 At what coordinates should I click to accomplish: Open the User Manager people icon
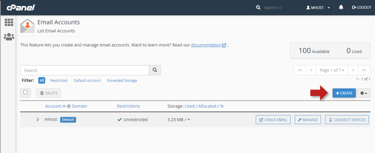[9, 37]
